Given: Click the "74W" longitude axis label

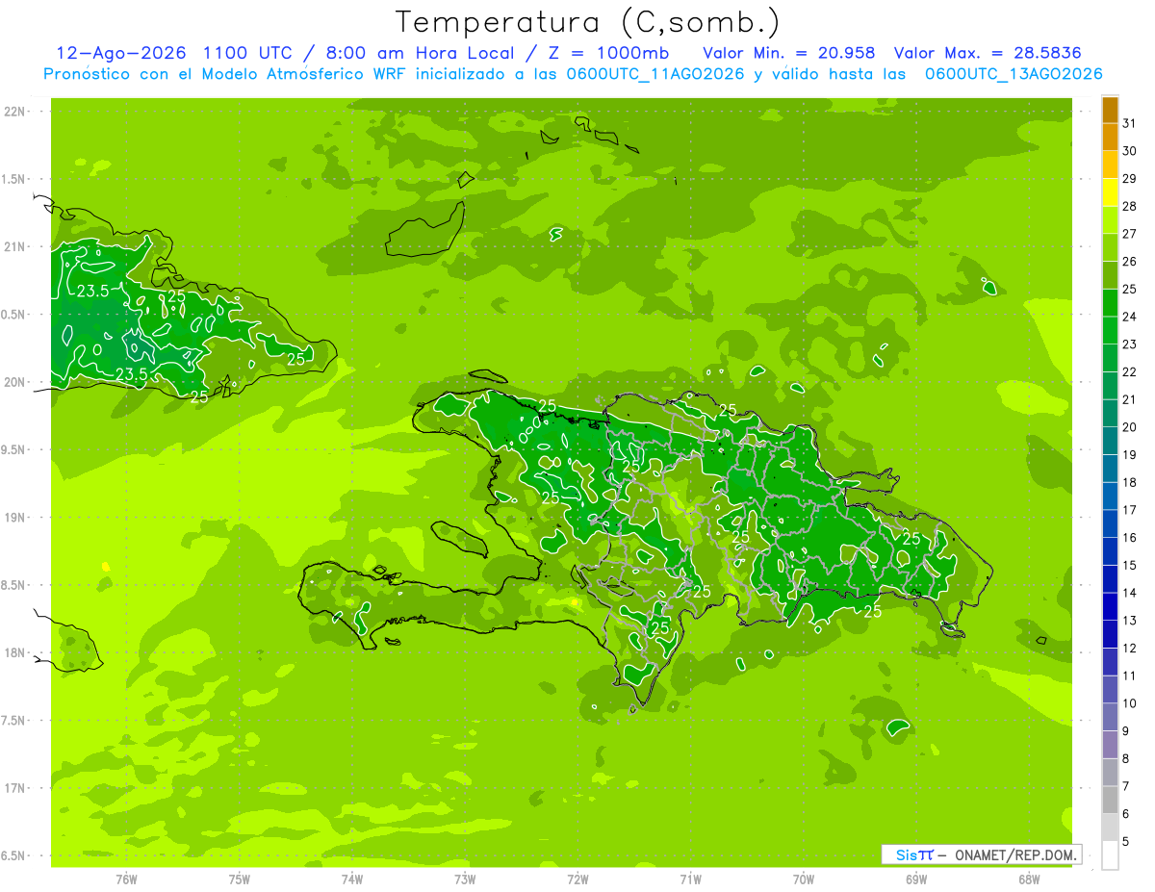Looking at the screenshot, I should (352, 879).
